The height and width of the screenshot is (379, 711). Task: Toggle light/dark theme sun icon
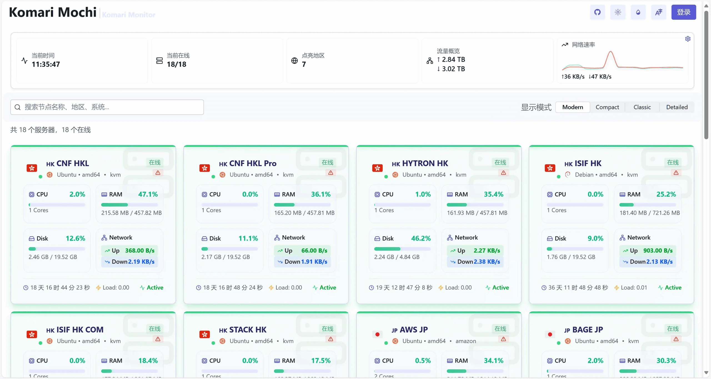pos(618,12)
